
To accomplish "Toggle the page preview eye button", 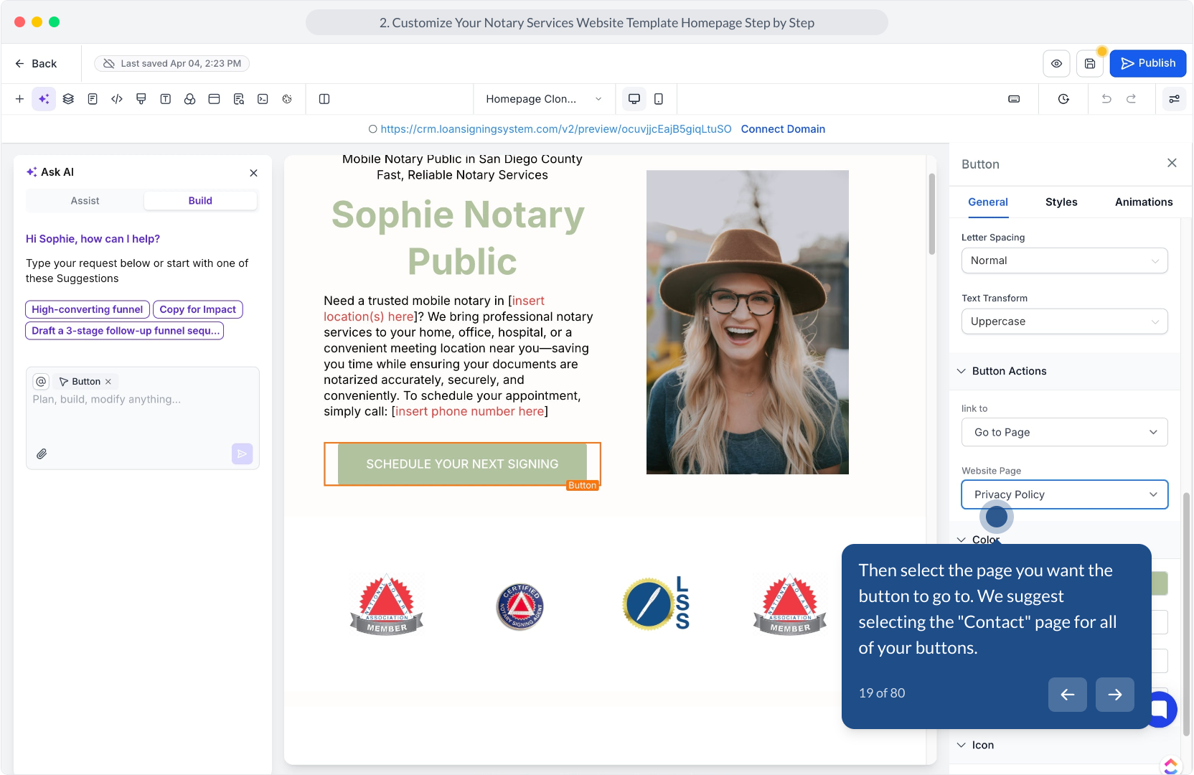I will 1056,64.
